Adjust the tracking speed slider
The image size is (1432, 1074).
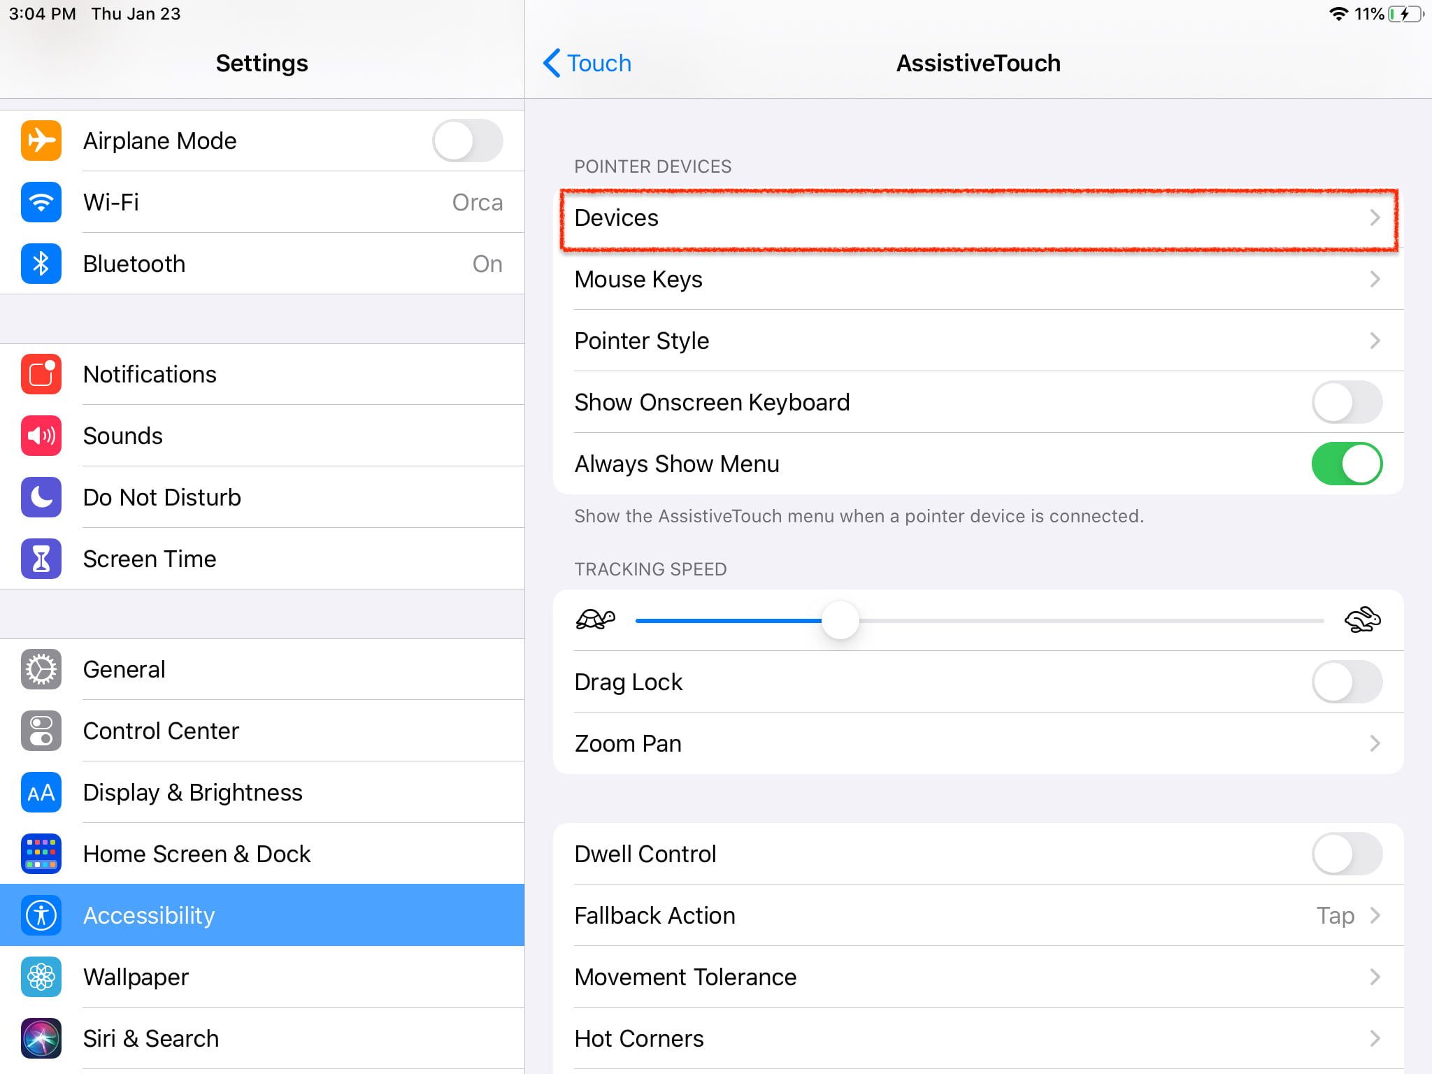tap(840, 620)
